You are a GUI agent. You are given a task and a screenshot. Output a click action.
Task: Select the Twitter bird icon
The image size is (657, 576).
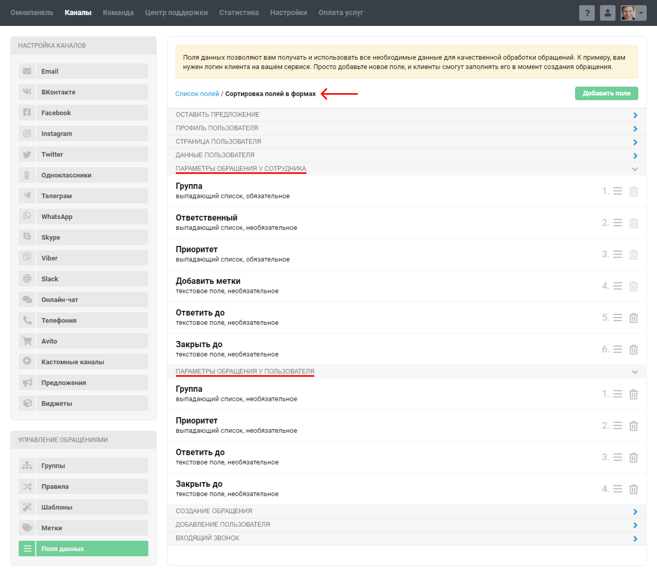pyautogui.click(x=27, y=154)
